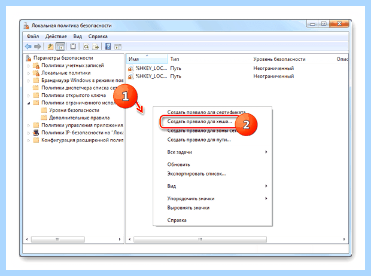The width and height of the screenshot is (371, 276).
Task: Select Дополнительные правила tree item
Action: tap(79, 118)
